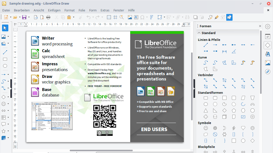Click the left panel show/hide handle

11,88
